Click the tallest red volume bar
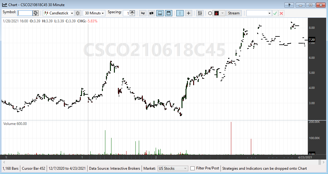The image size is (328, 174). click(x=231, y=138)
